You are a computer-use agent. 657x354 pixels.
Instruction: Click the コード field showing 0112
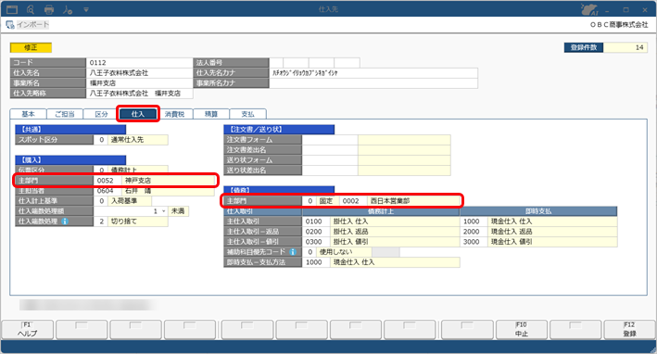click(139, 63)
